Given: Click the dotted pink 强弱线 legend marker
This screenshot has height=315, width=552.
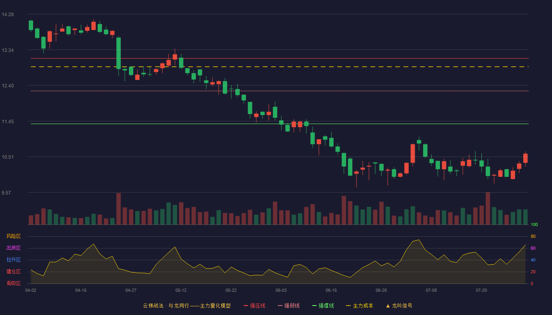Looking at the screenshot, I should coord(280,306).
